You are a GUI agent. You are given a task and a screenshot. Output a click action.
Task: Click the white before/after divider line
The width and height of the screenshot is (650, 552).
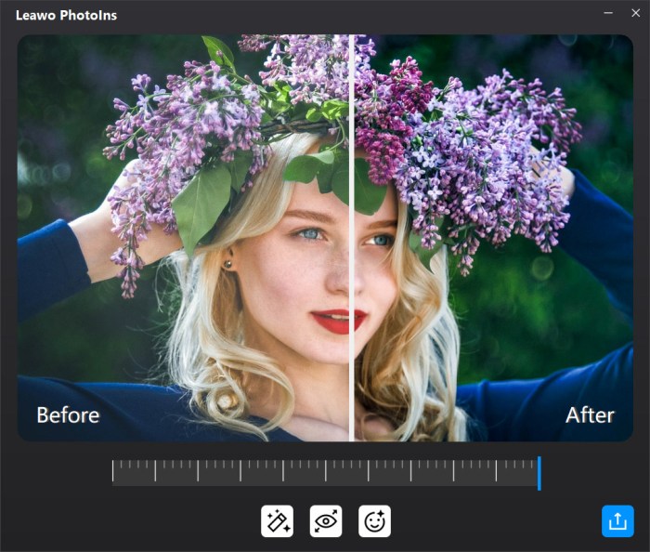[x=352, y=279]
